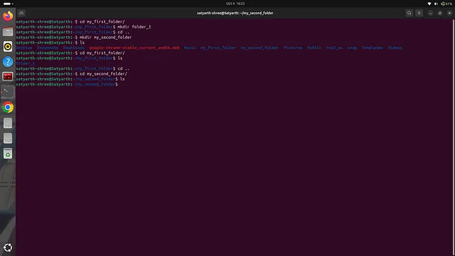Click blue 'folder_1' ls output line

(25, 63)
